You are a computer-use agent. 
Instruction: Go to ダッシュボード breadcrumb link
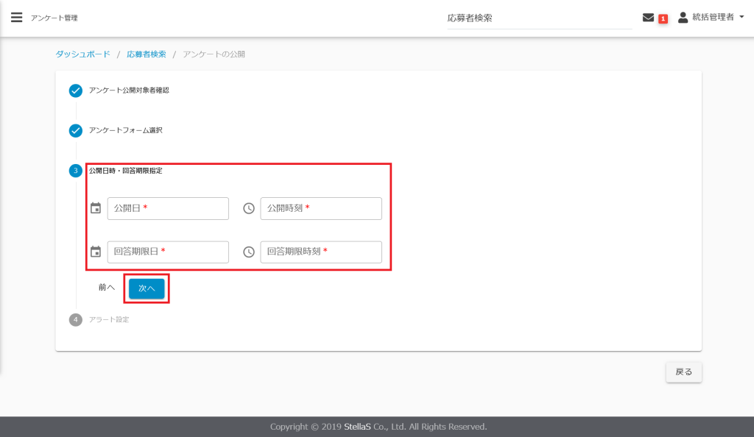point(82,54)
